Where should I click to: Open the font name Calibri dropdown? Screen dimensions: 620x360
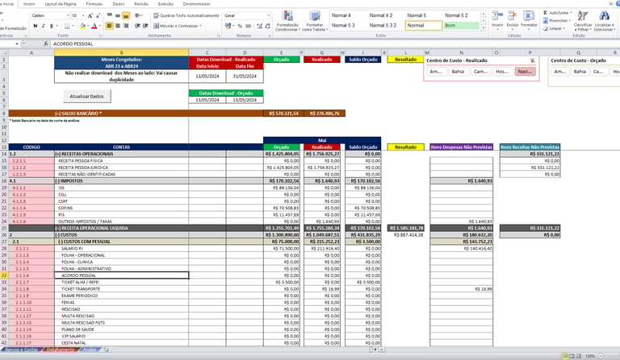point(67,16)
